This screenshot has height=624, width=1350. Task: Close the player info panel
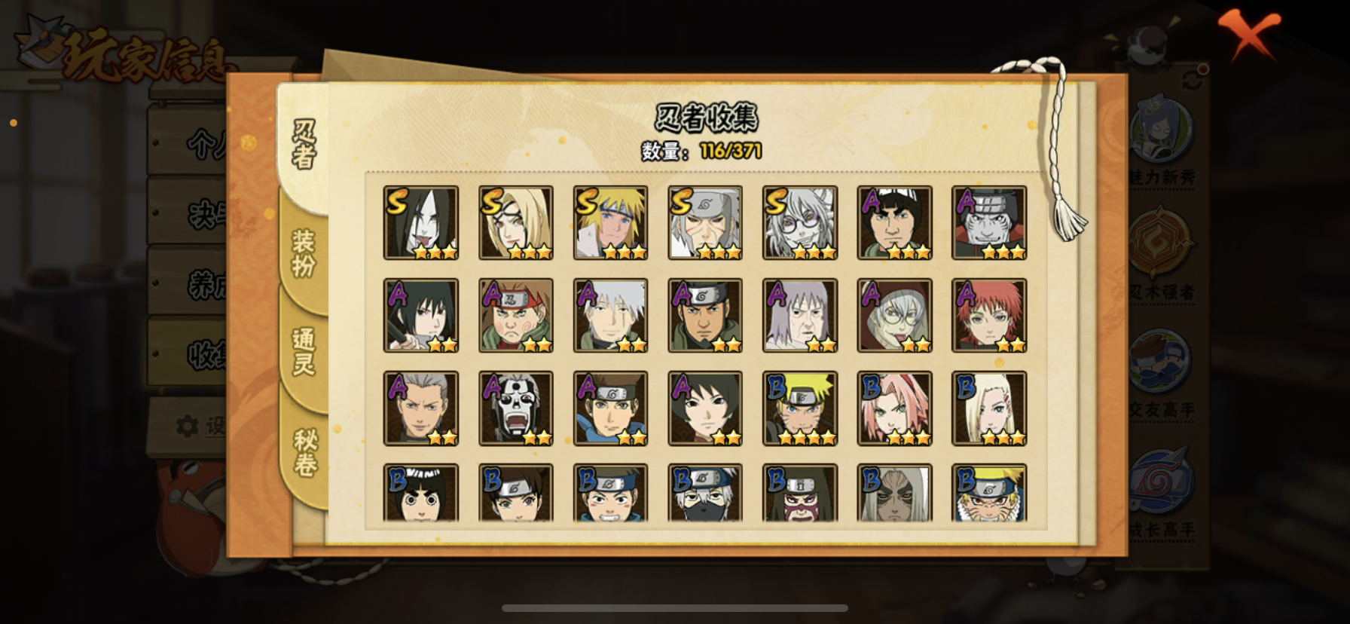pos(1248,33)
